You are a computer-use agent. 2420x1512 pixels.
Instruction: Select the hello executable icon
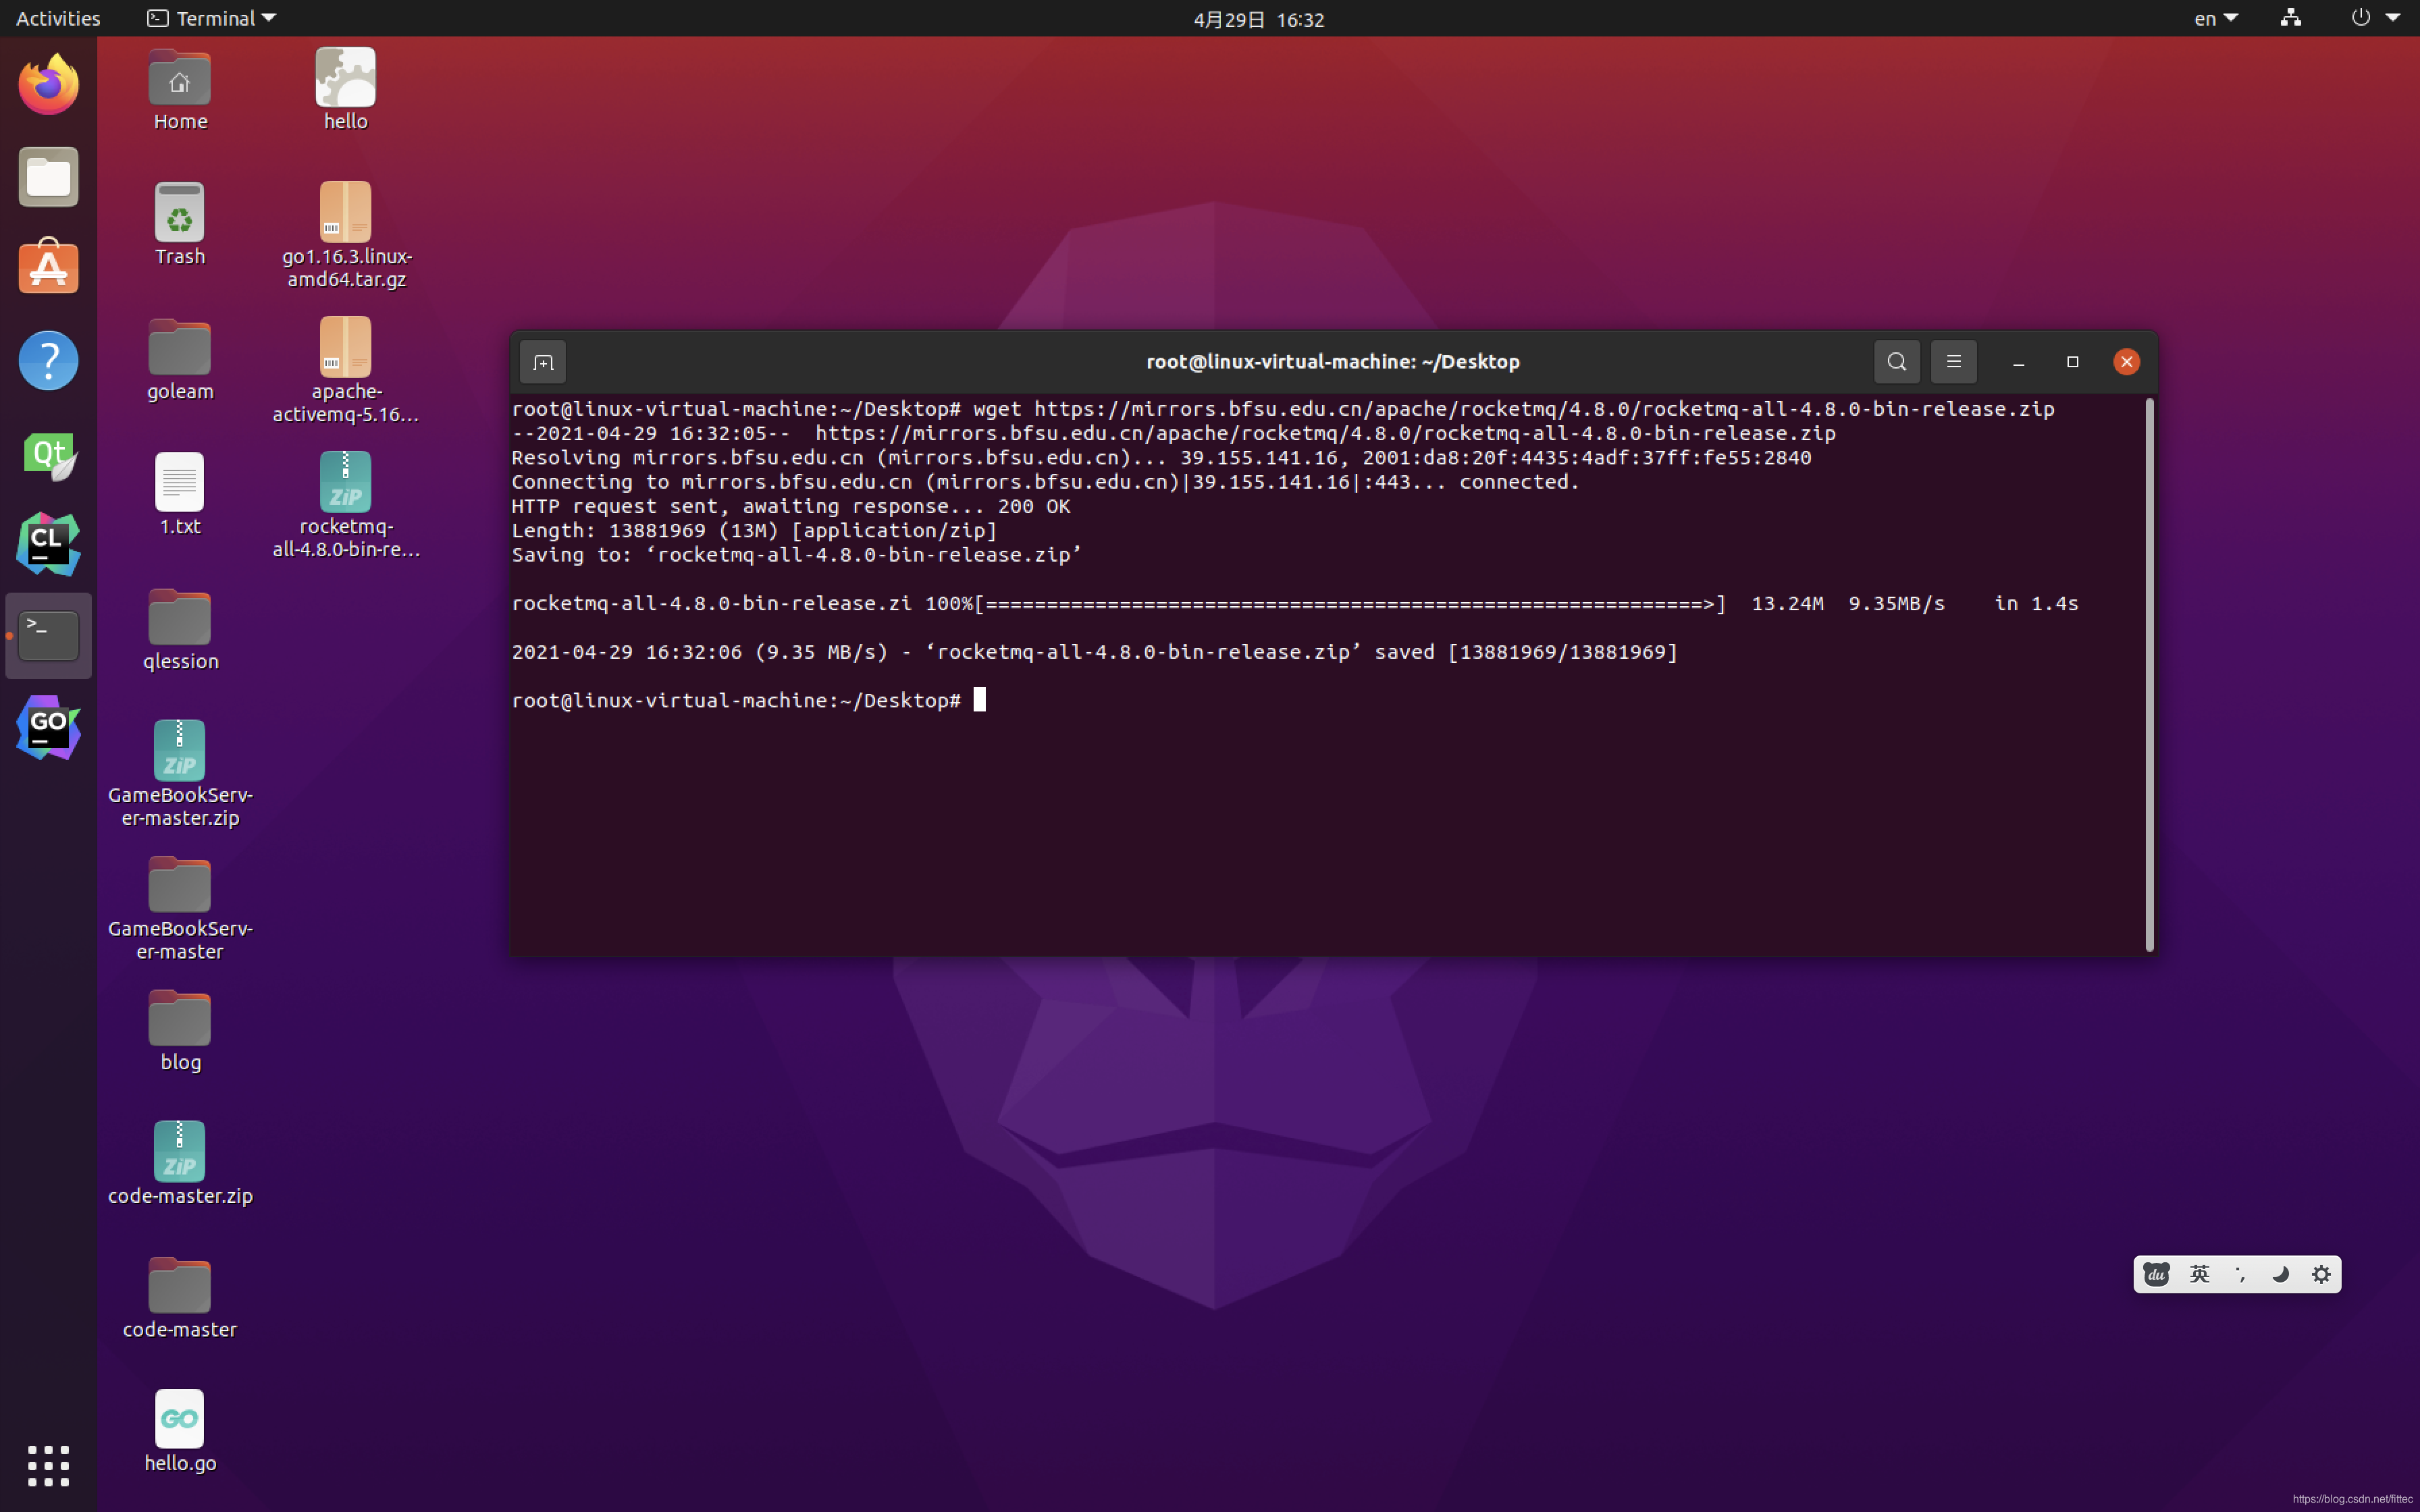click(345, 90)
